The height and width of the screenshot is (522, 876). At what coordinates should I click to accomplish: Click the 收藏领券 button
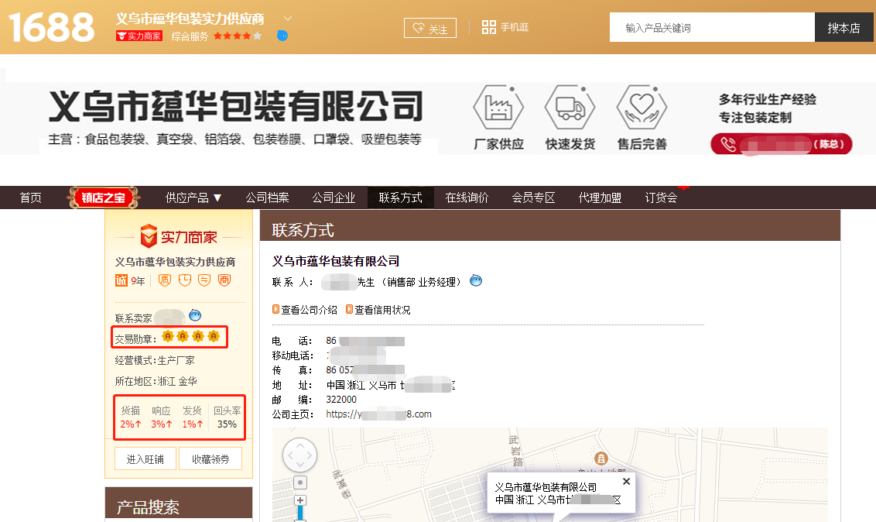click(x=210, y=458)
